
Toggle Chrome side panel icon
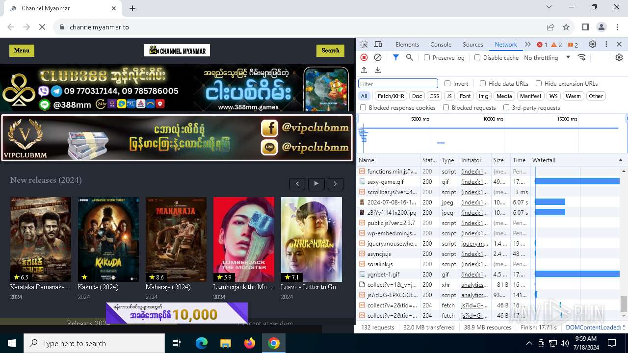pyautogui.click(x=585, y=27)
